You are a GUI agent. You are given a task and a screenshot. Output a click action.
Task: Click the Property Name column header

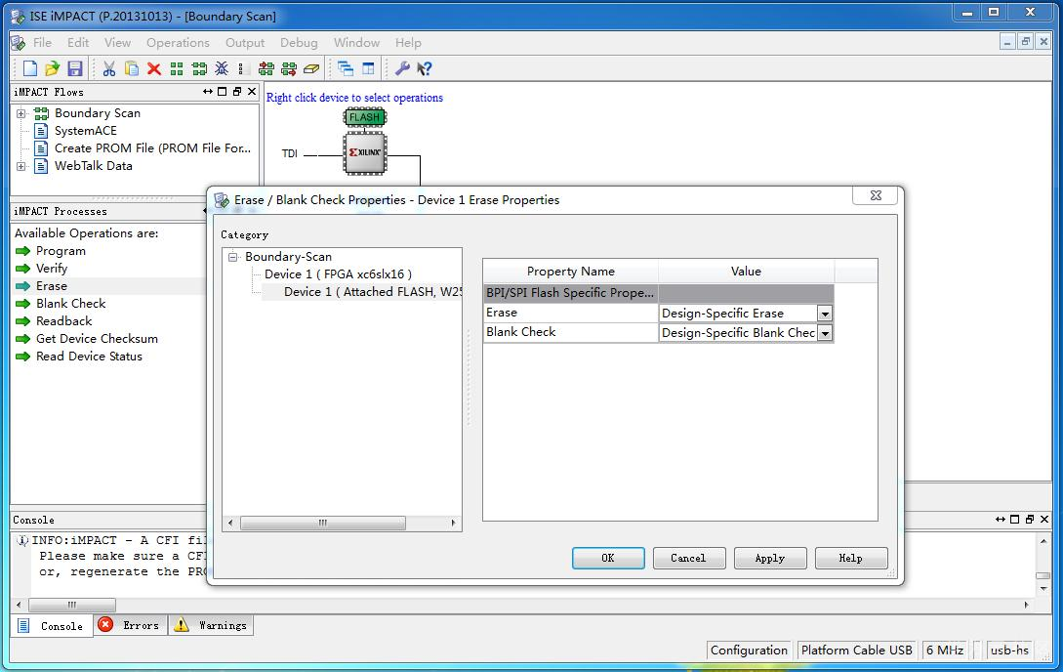tap(570, 272)
